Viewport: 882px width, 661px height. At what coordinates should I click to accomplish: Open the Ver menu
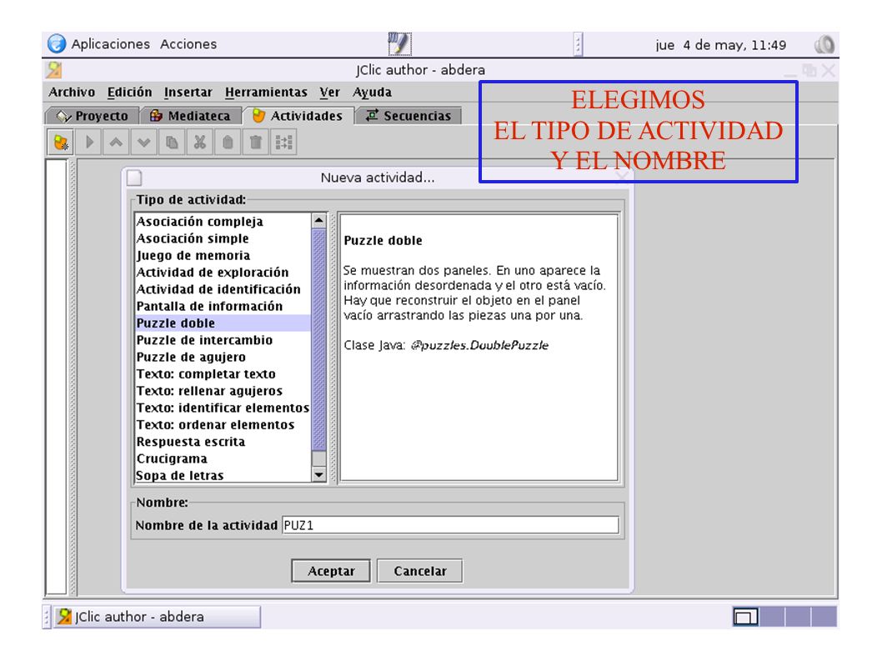coord(329,93)
